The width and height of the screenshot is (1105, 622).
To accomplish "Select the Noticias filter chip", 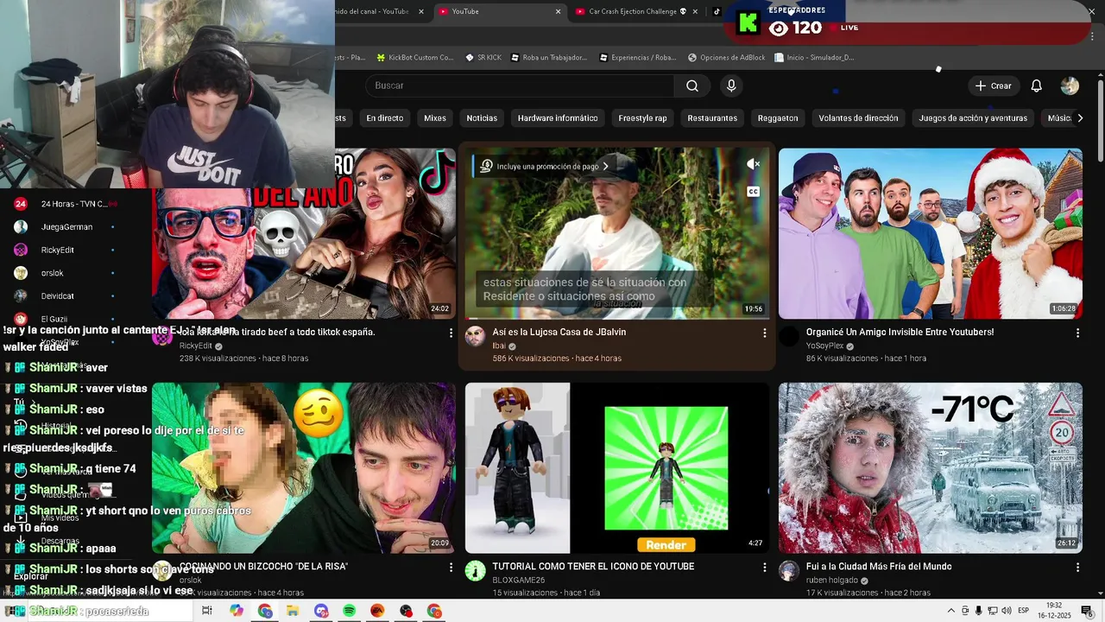I will click(482, 118).
